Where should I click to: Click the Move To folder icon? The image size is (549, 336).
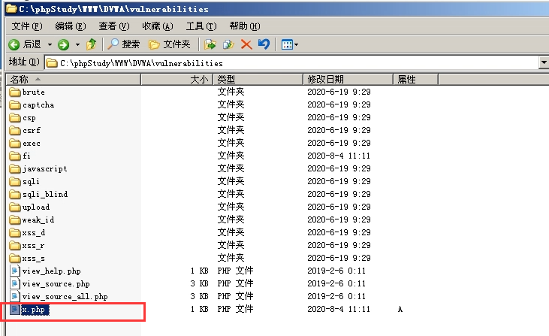pos(211,44)
